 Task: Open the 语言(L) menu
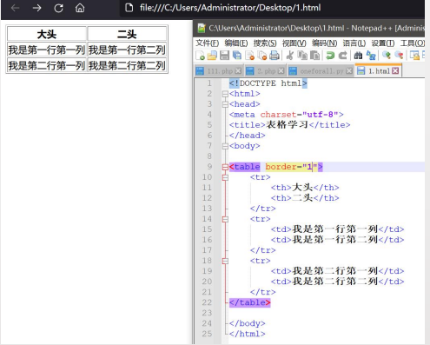click(x=354, y=43)
